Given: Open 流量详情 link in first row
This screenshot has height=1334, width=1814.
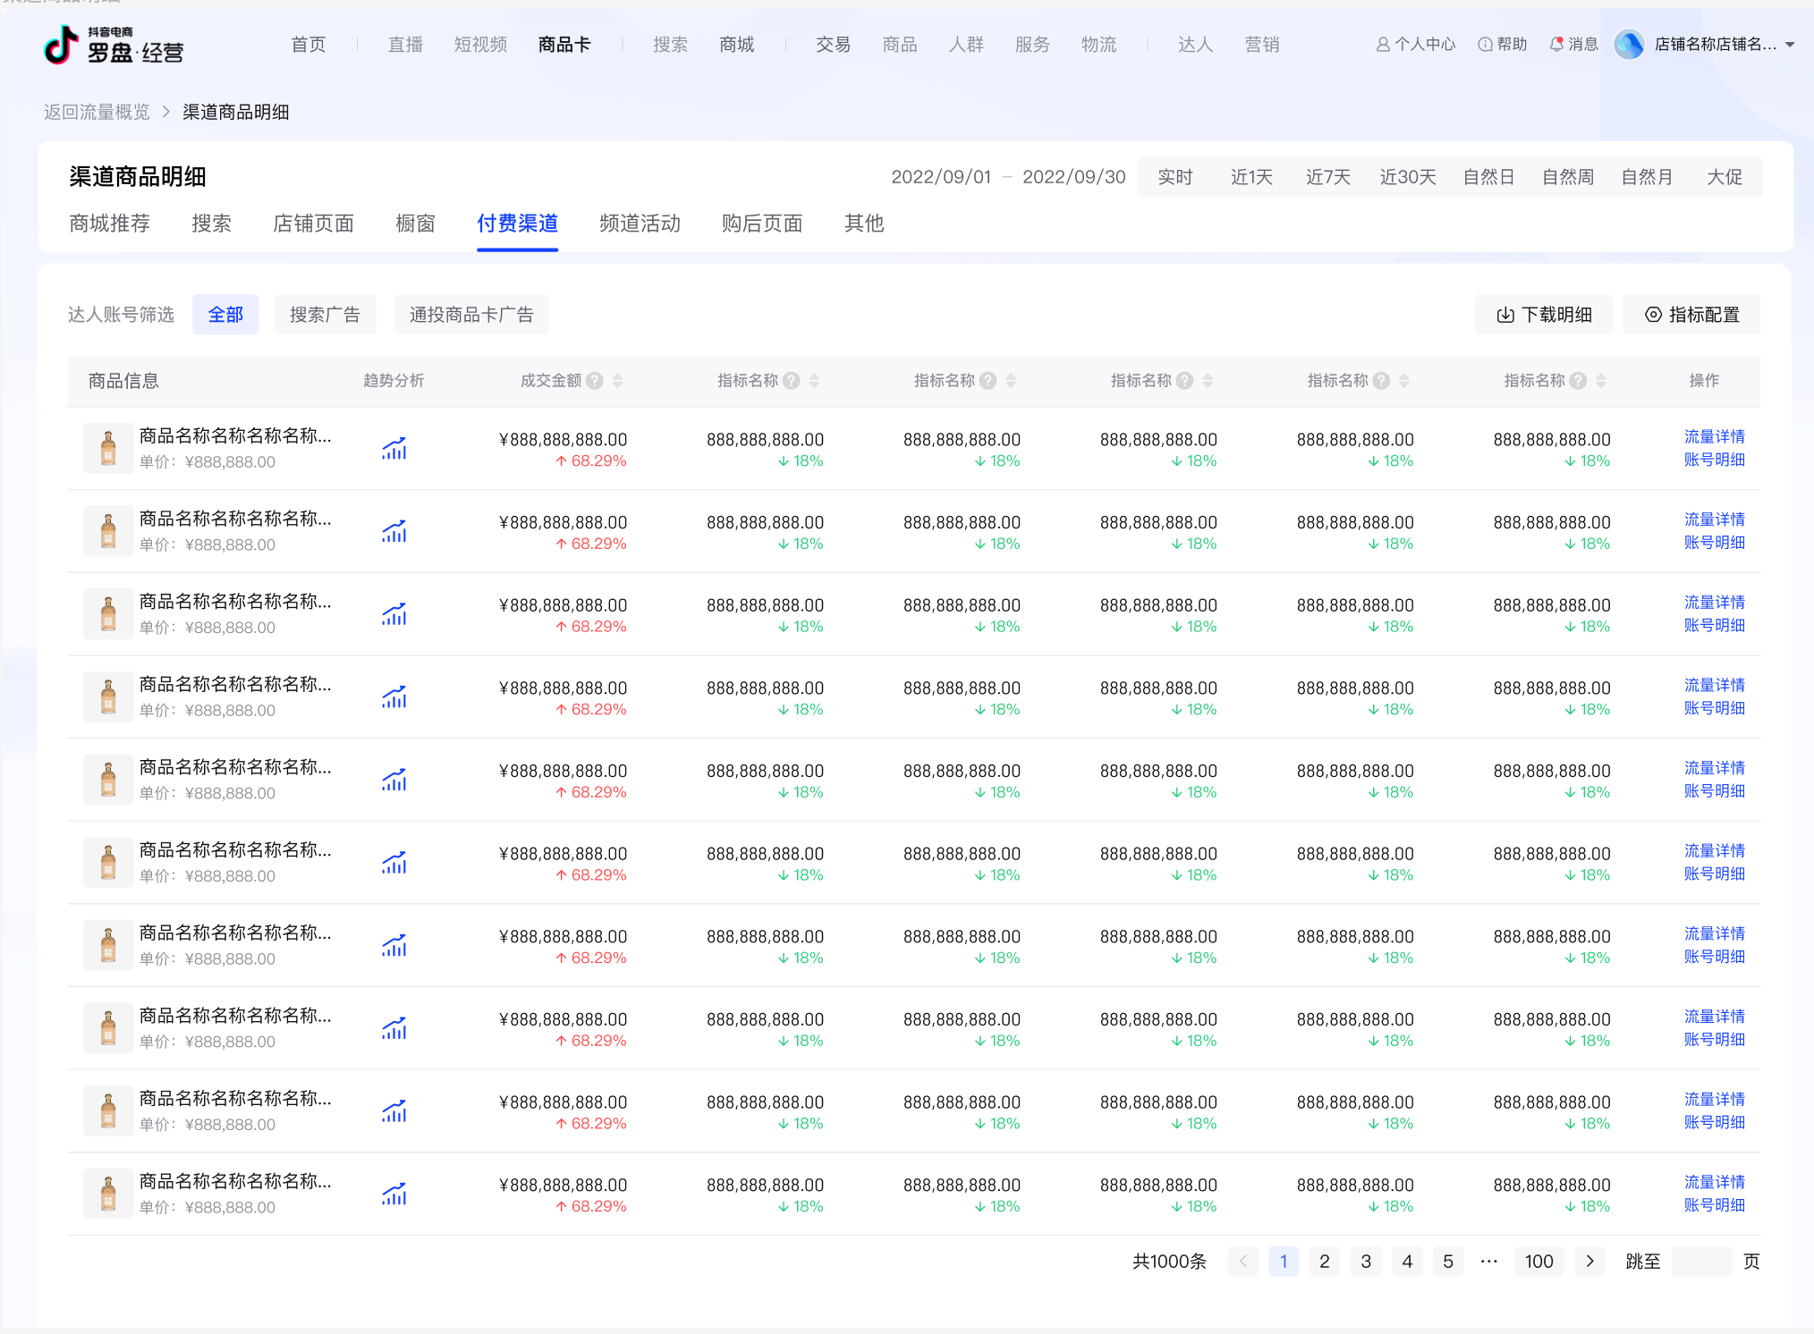Looking at the screenshot, I should (x=1714, y=436).
